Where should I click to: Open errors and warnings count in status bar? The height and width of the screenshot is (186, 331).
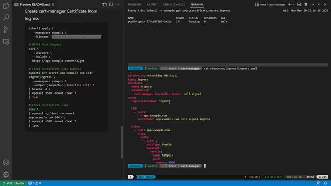click(x=35, y=183)
